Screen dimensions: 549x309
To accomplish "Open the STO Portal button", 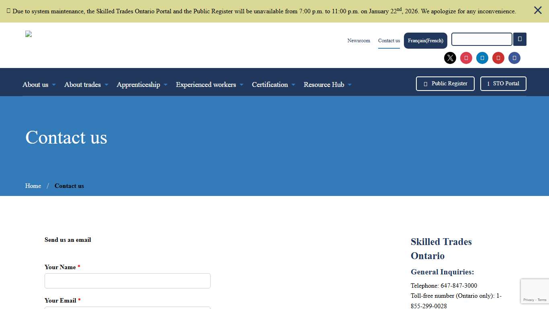I will (503, 84).
